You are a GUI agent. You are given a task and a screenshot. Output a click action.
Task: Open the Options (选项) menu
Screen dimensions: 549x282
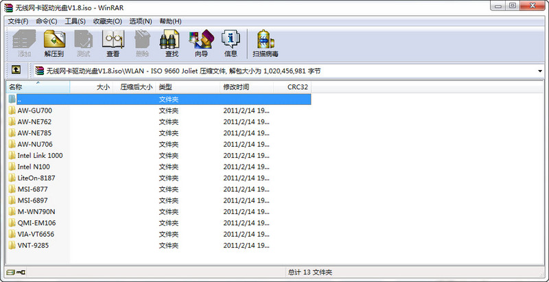pos(141,21)
